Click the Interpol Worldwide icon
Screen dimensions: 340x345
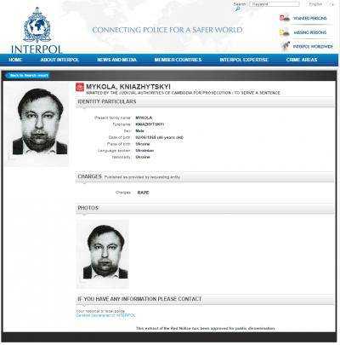pyautogui.click(x=286, y=46)
